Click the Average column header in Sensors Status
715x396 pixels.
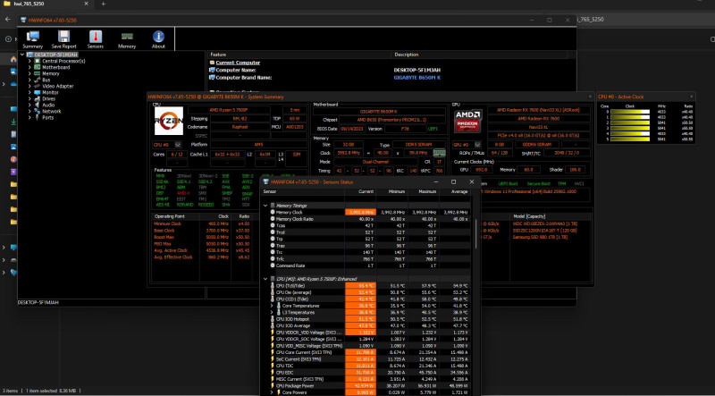pyautogui.click(x=455, y=191)
